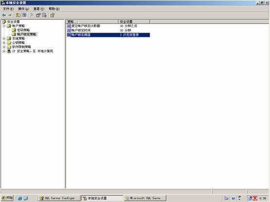Screen dimensions: 270x202
Task: Expand the 软件限制策略 tree node
Action: point(4,47)
